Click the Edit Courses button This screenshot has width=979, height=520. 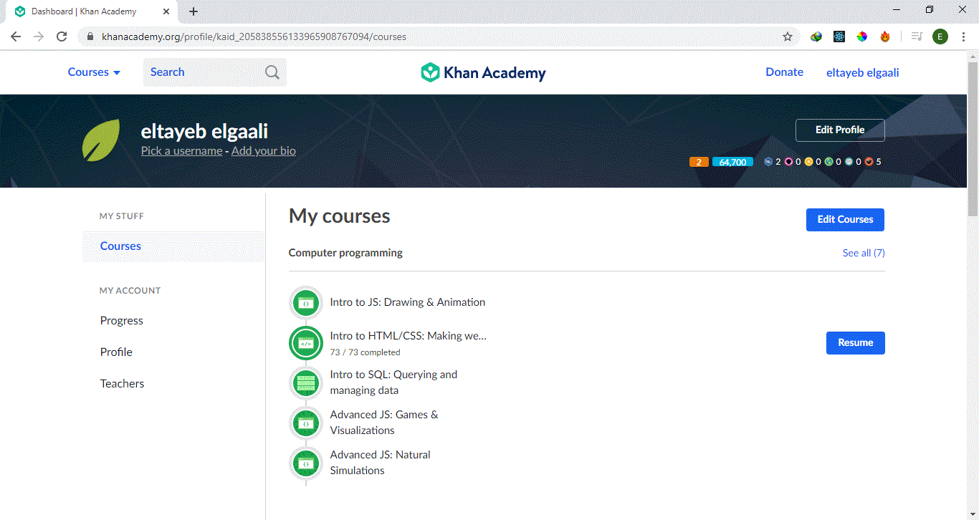coord(845,220)
